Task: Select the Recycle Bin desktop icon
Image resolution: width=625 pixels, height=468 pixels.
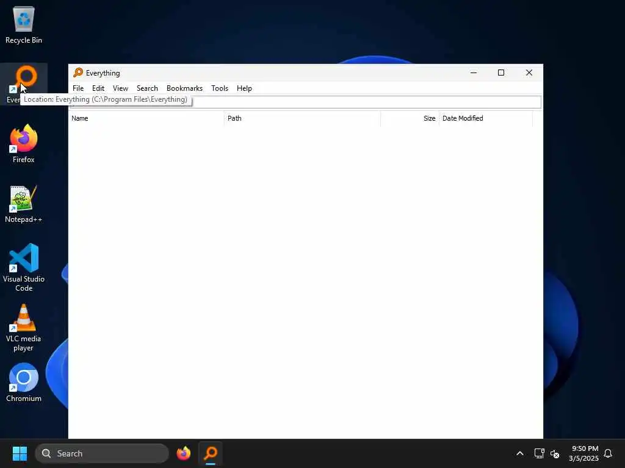Action: click(24, 24)
